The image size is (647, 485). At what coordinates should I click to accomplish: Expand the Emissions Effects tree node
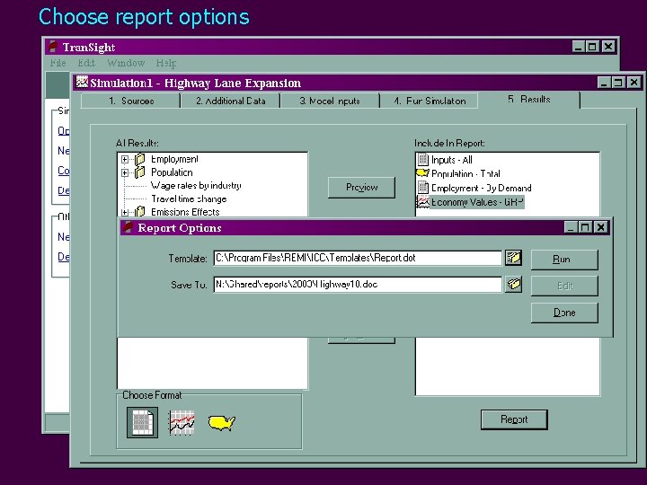coord(125,212)
